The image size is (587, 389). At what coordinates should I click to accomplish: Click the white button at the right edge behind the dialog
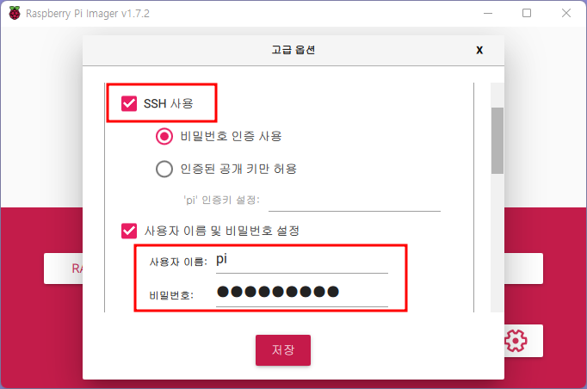pyautogui.click(x=523, y=269)
